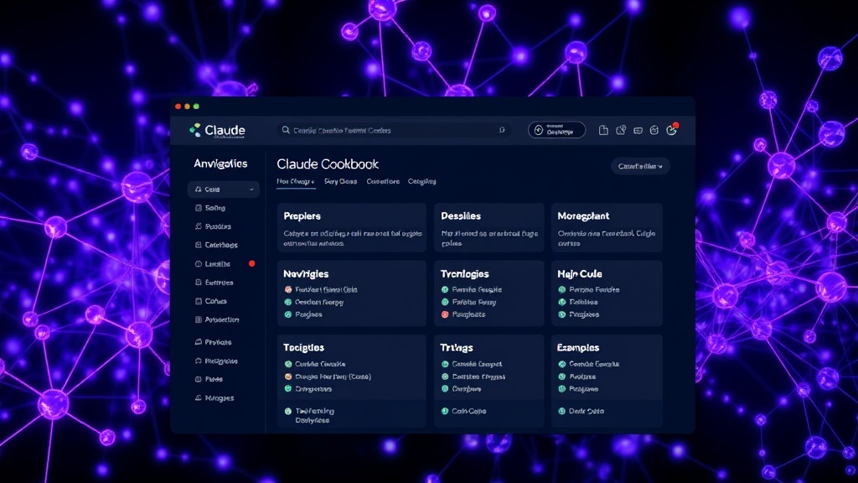Select the first list item in the Hajr Cule card
858x483 pixels.
[x=589, y=289]
